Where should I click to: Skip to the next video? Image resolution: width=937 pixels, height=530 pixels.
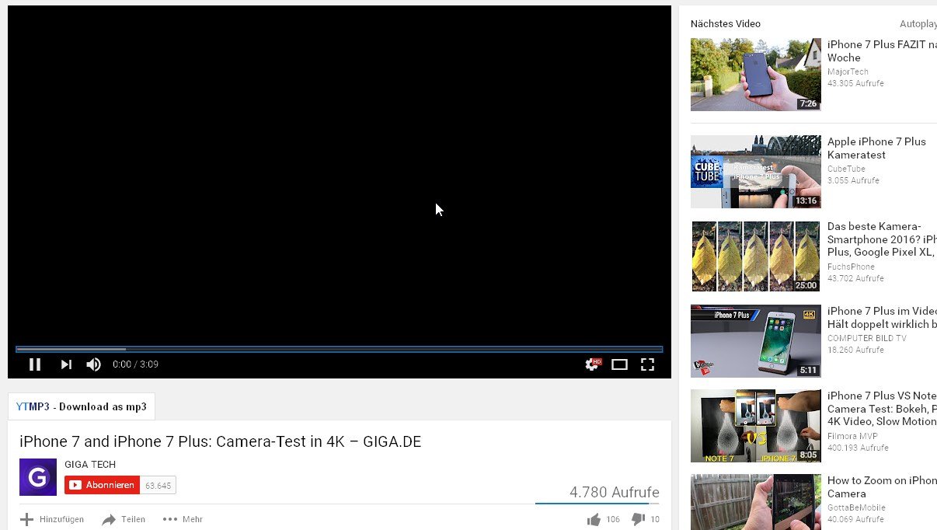pyautogui.click(x=66, y=364)
